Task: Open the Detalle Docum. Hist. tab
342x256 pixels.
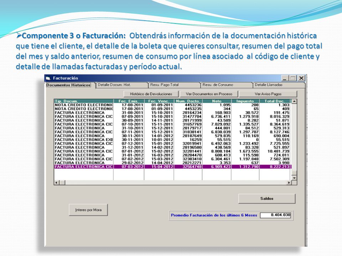Action: click(122, 85)
